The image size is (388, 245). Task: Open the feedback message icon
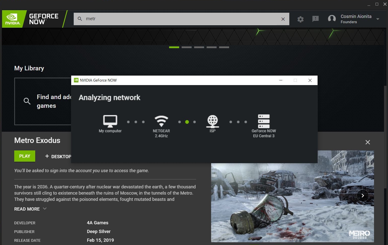(x=316, y=19)
